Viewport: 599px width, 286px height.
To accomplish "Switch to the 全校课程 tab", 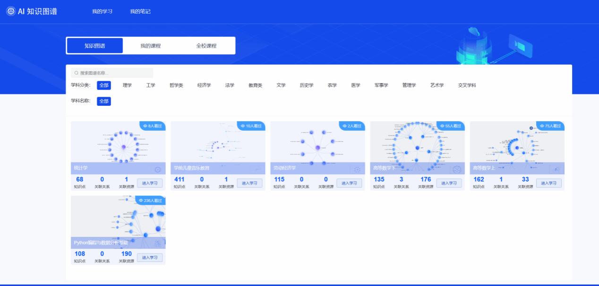I will [206, 46].
